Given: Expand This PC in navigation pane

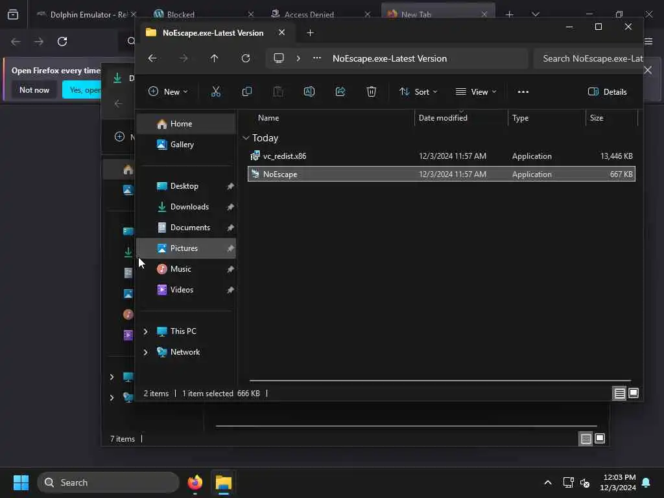Looking at the screenshot, I should pos(146,331).
